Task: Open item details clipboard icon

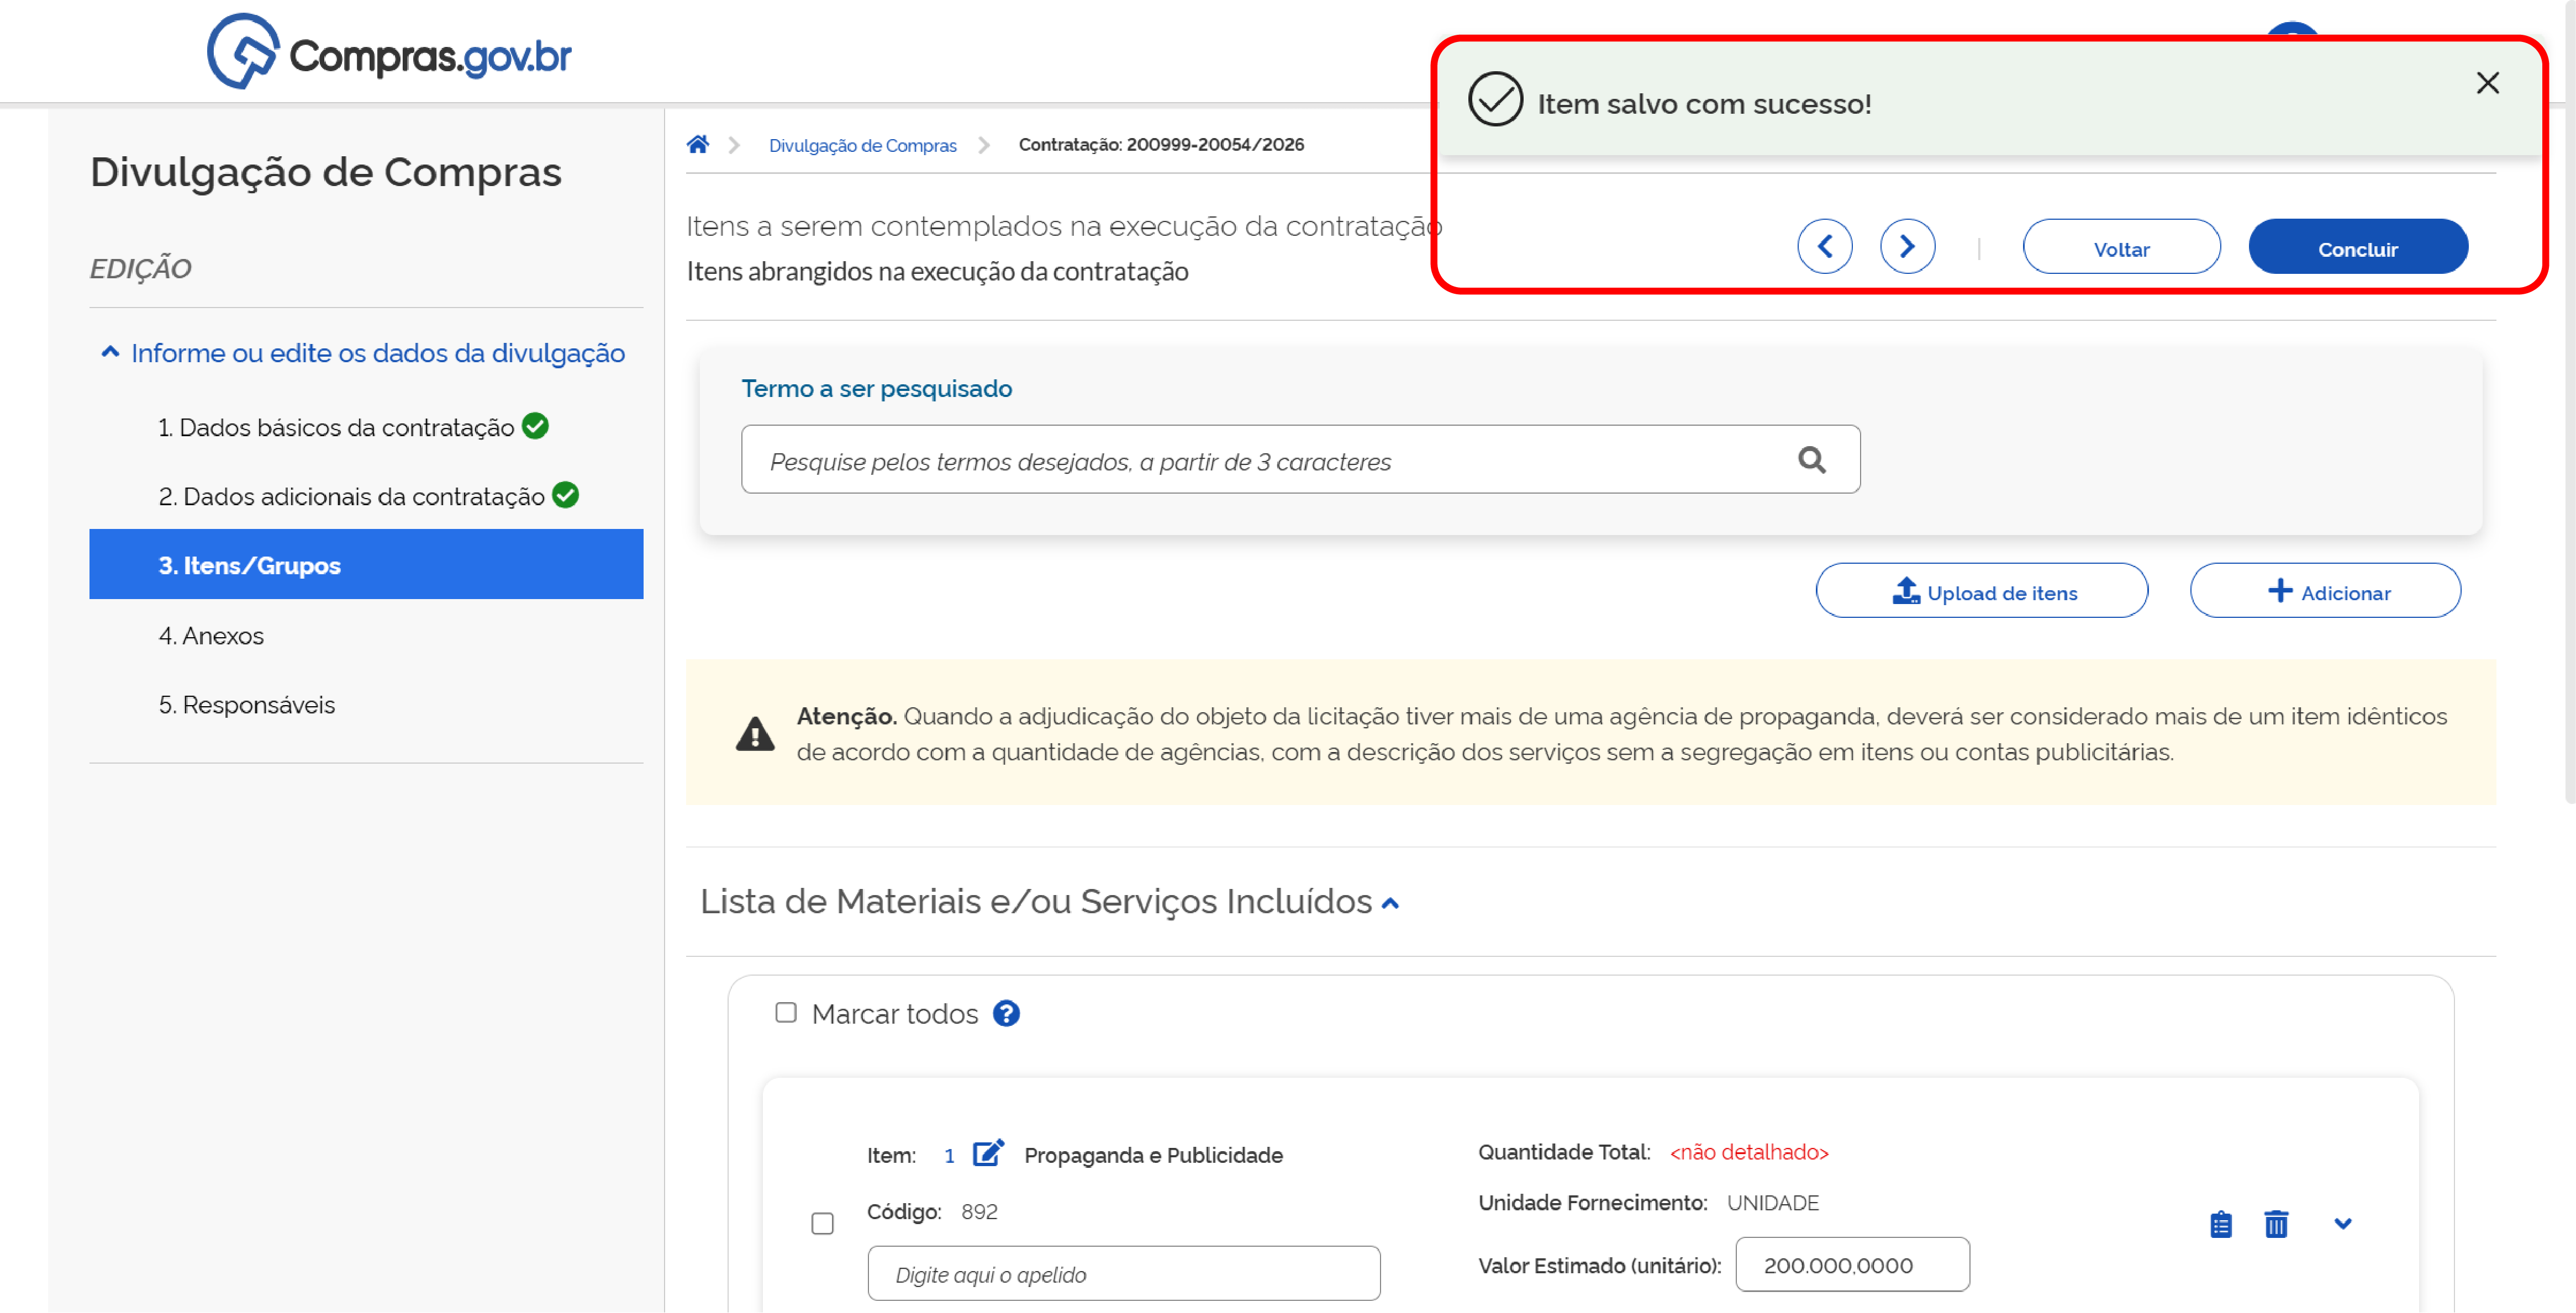Action: coord(2220,1223)
